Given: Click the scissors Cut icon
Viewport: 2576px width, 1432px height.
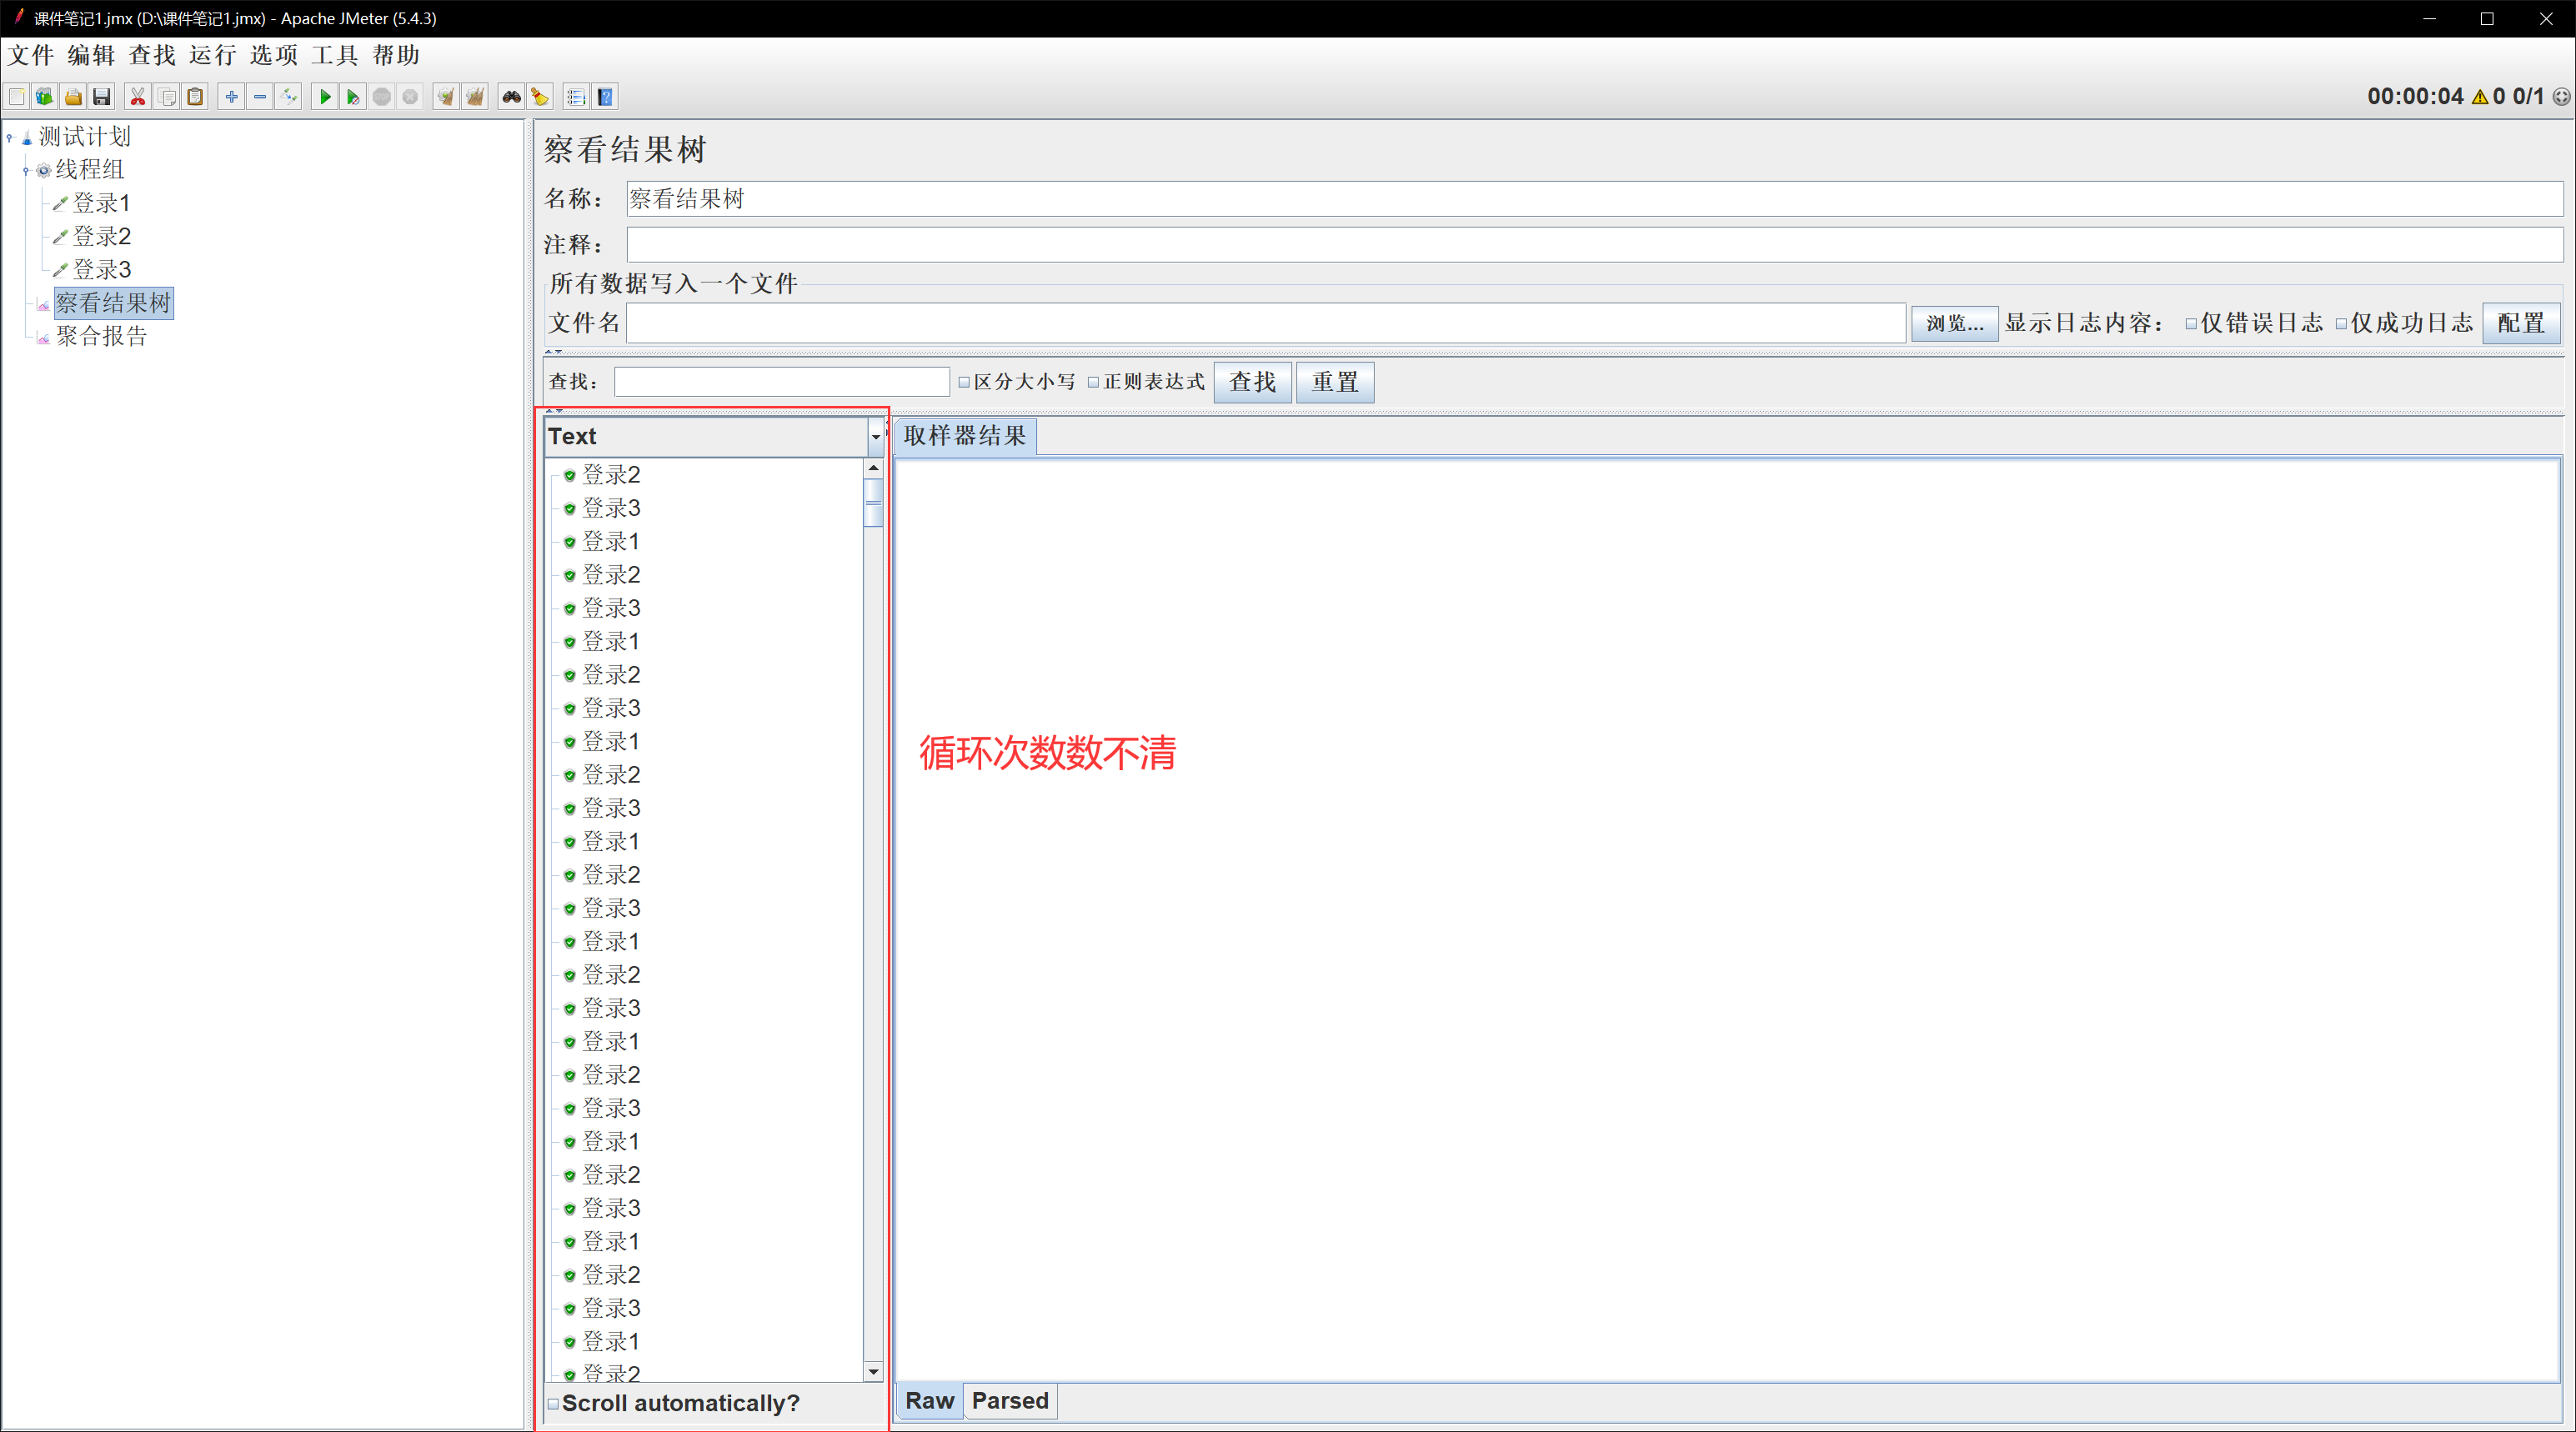Looking at the screenshot, I should [138, 97].
